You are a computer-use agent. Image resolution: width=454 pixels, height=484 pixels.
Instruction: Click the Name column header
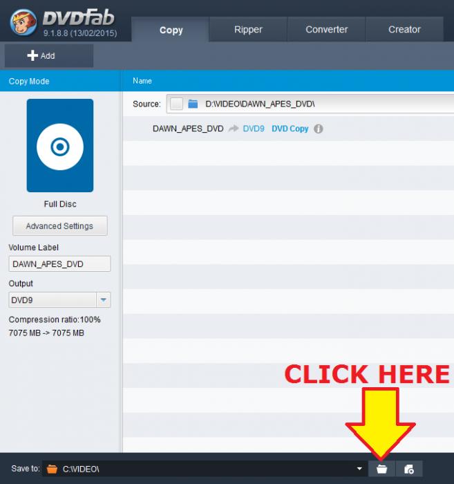(142, 81)
